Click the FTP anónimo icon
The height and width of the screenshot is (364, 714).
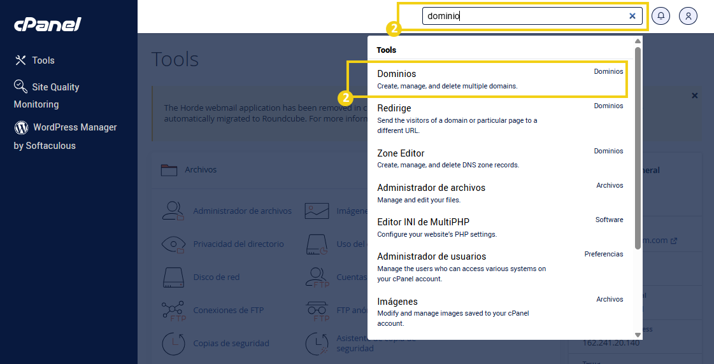[x=317, y=311]
